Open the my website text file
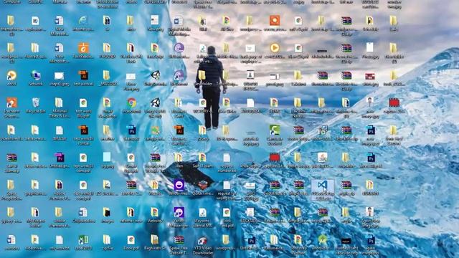Image resolution: width=459 pixels, height=258 pixels. [x=60, y=241]
